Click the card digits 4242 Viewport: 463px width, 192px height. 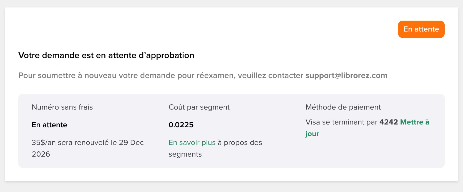coord(389,122)
